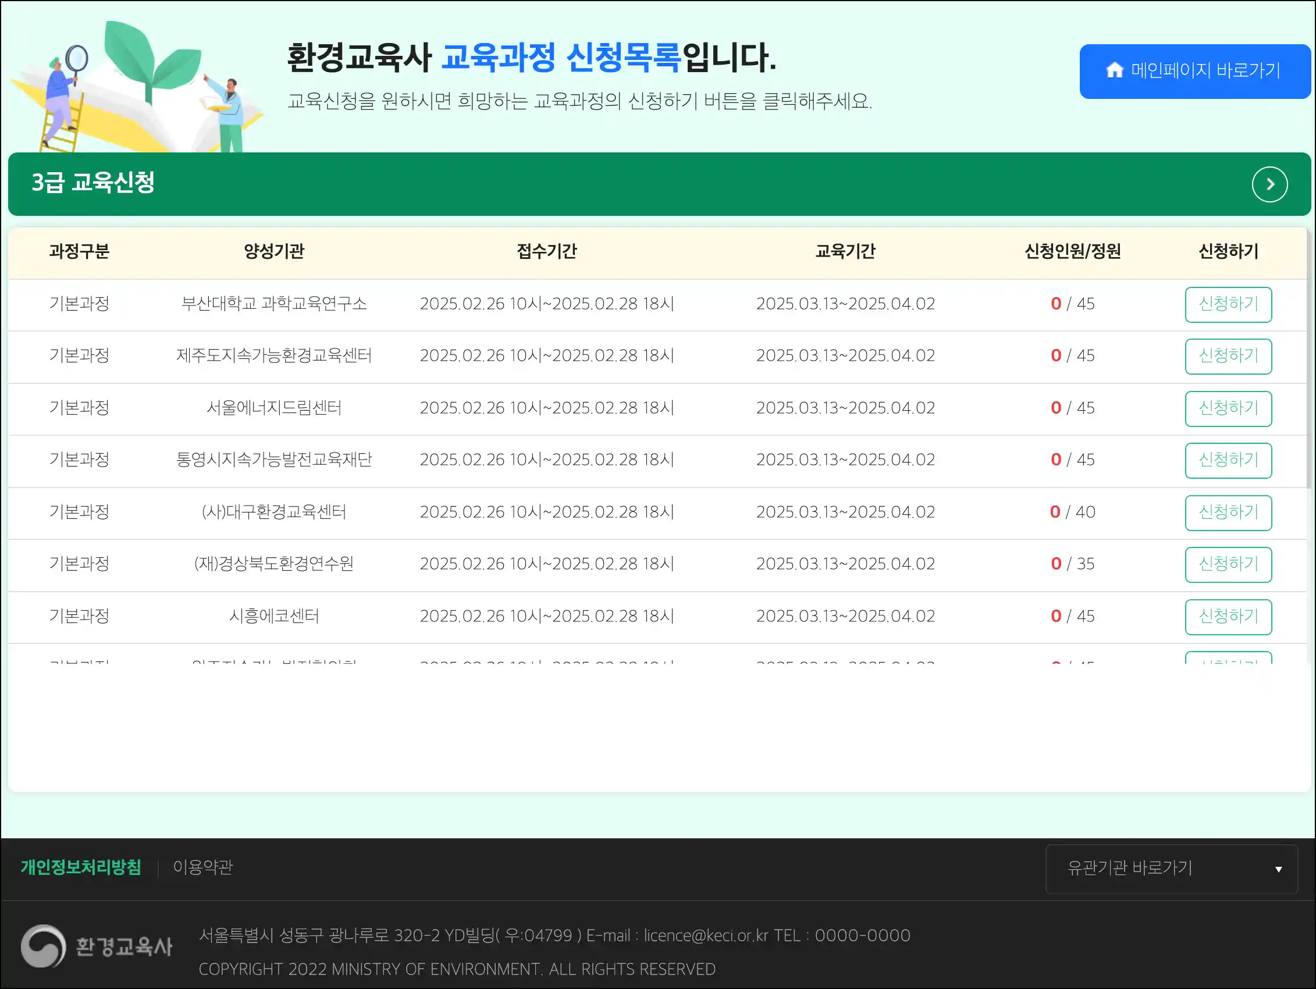
Task: Click the table's vertical scrollbar
Action: [x=1308, y=357]
